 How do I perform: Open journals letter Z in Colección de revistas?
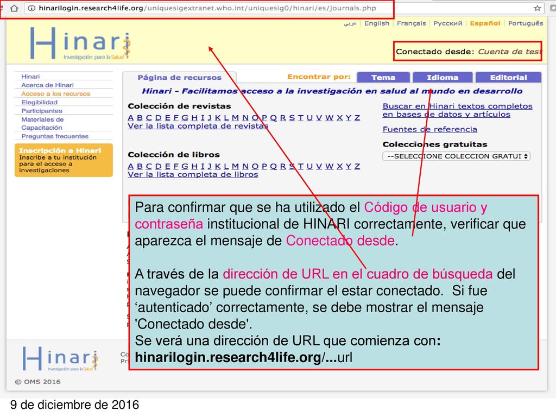click(357, 118)
